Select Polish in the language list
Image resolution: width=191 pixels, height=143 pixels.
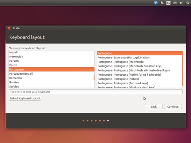pyautogui.click(x=52, y=65)
